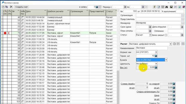This screenshot has width=186, height=104.
Task: Open the Шаблон расчета column filter
Action: [68, 11]
